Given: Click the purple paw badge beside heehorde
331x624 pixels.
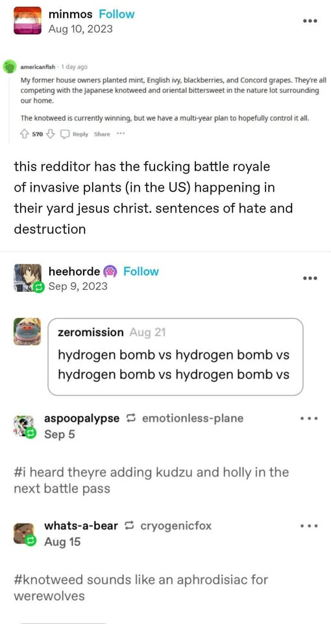Looking at the screenshot, I should pos(109,272).
